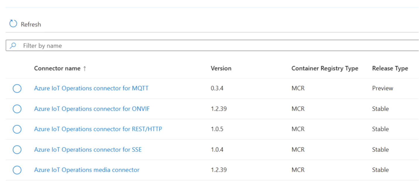This screenshot has height=185, width=419.
Task: Sort the list by Connector name header
Action: coord(57,68)
